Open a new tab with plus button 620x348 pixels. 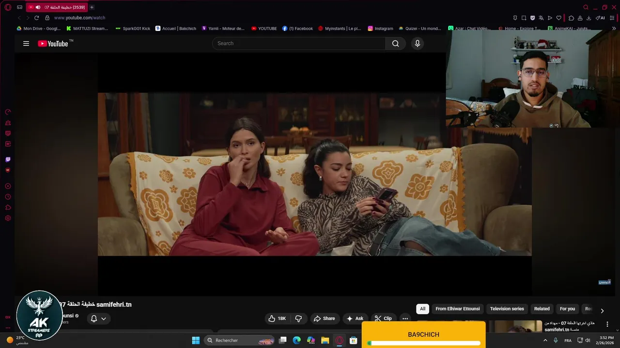point(92,7)
